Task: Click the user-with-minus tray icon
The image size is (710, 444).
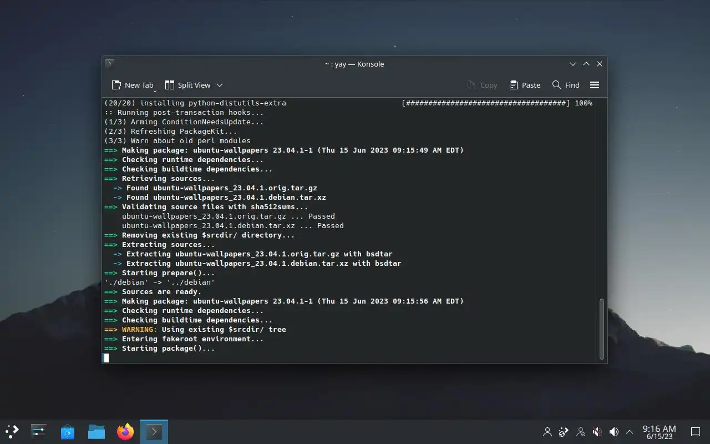Action: [581, 431]
